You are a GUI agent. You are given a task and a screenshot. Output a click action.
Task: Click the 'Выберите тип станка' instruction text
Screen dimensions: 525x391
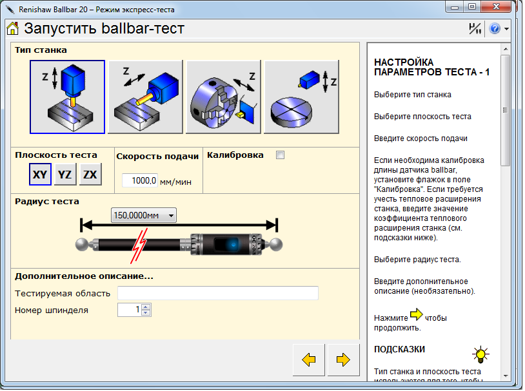point(413,95)
